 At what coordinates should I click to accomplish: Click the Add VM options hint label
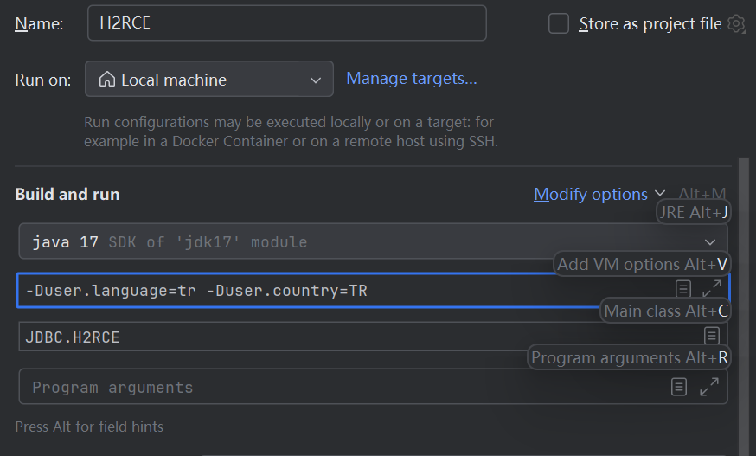point(643,264)
